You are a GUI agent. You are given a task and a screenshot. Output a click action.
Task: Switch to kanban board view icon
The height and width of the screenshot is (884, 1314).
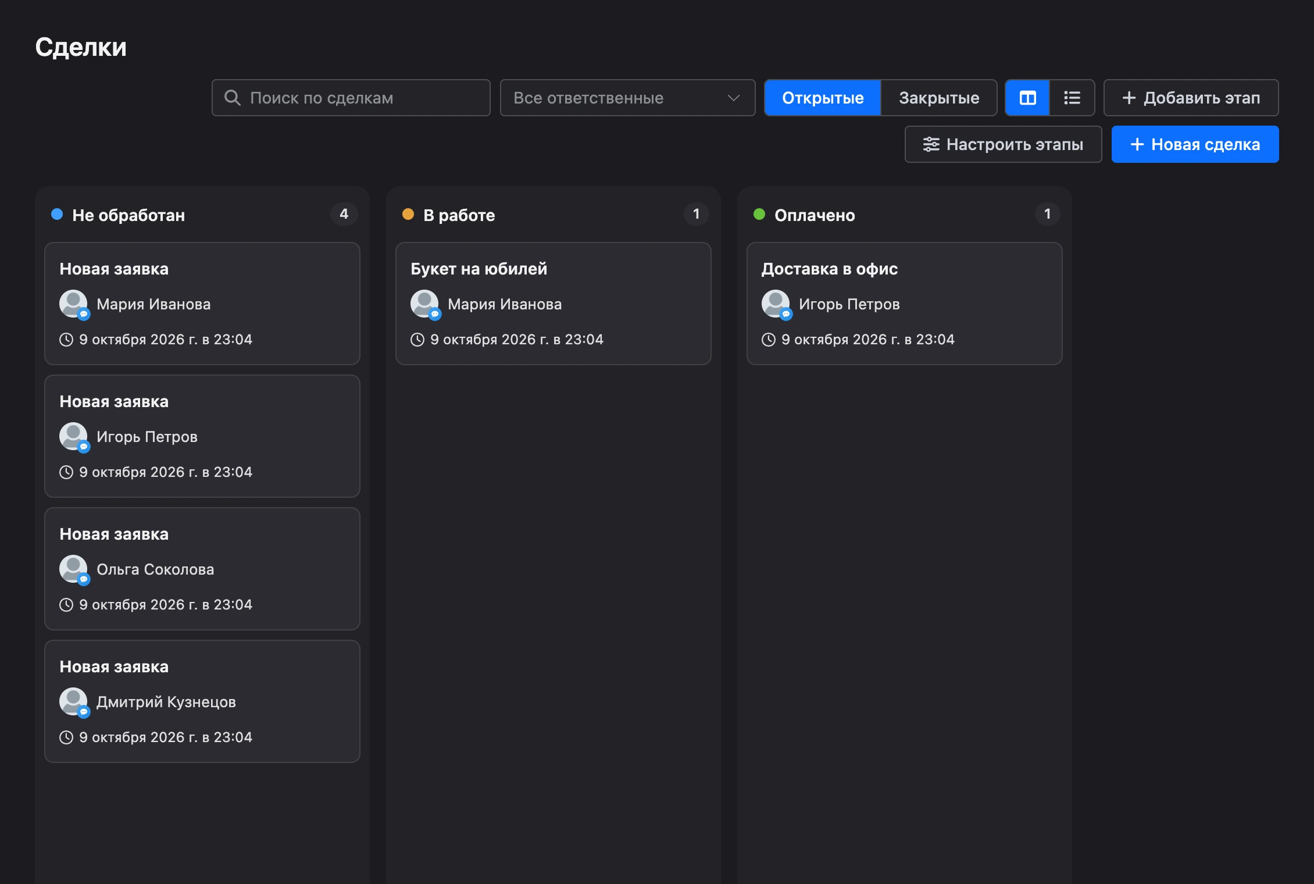pos(1027,98)
